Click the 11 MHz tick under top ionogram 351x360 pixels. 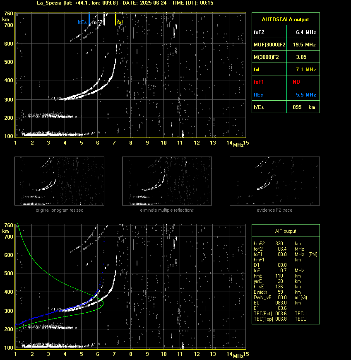(x=180, y=143)
